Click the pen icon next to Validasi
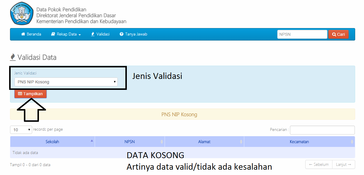This screenshot has height=175, width=364. coord(92,34)
